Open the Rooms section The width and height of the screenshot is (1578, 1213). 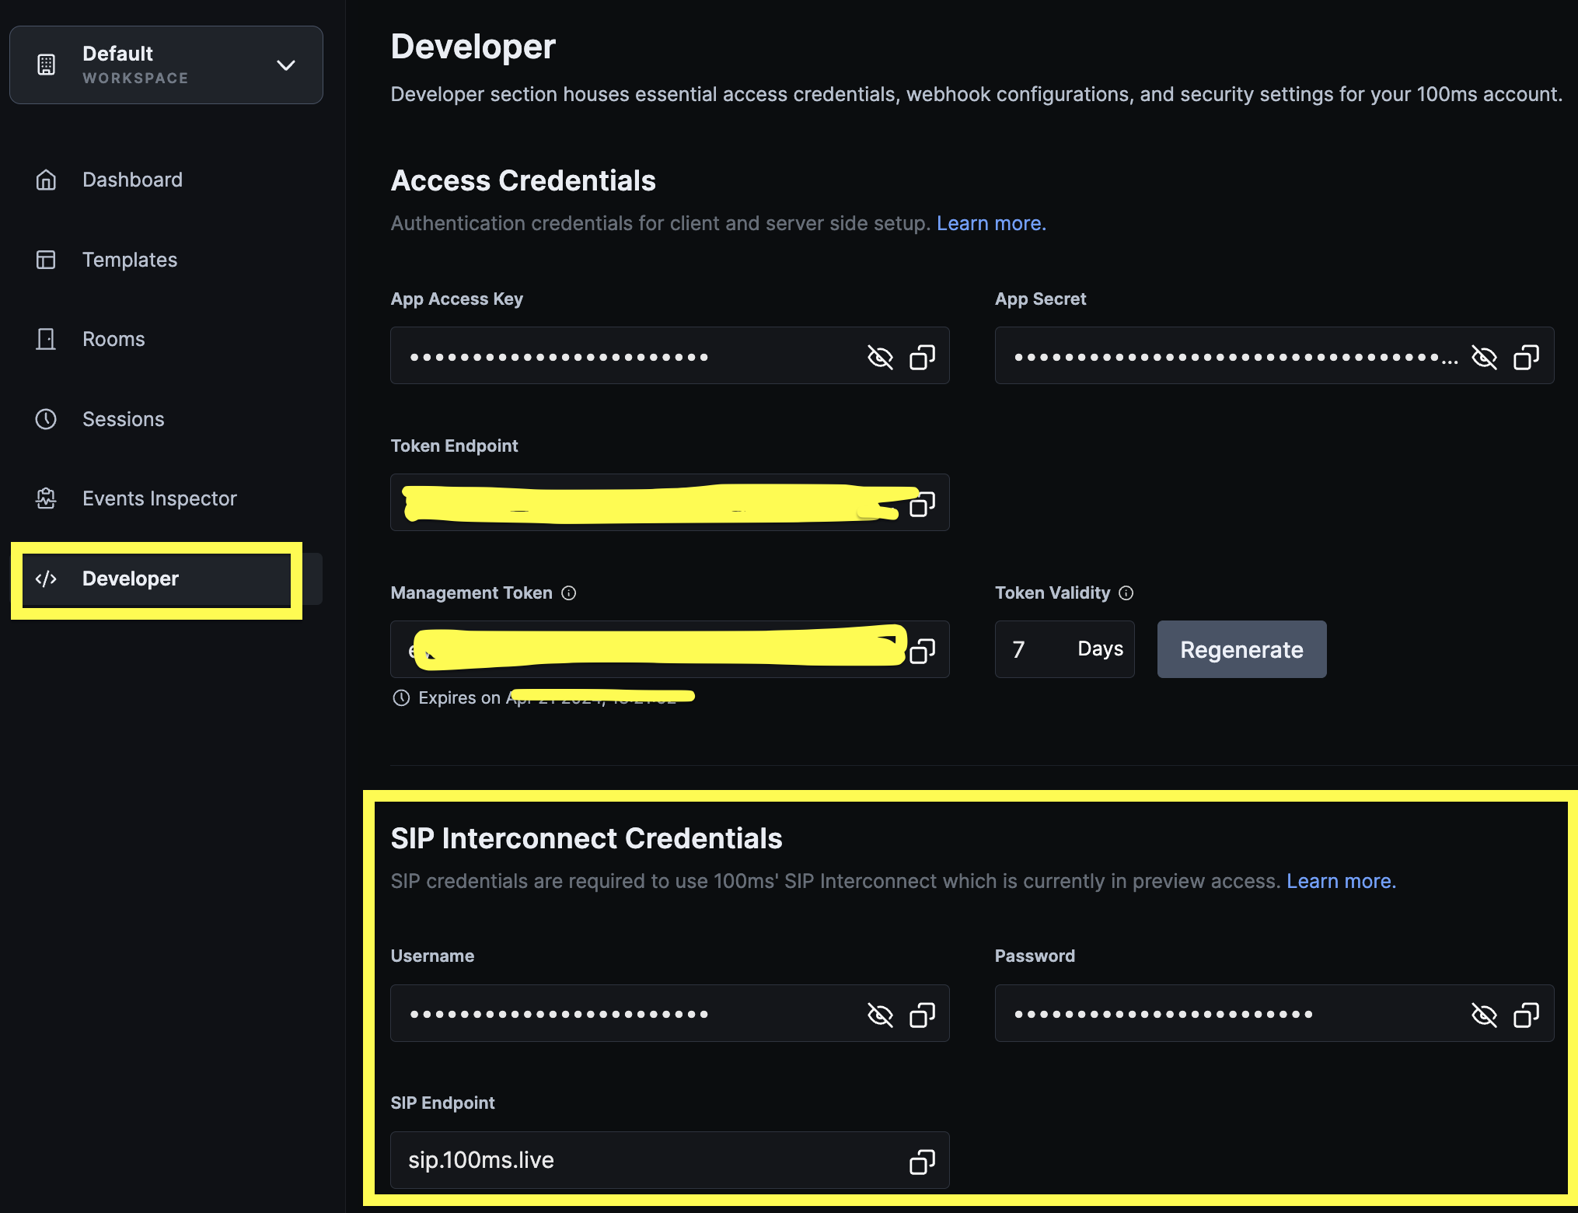[113, 339]
